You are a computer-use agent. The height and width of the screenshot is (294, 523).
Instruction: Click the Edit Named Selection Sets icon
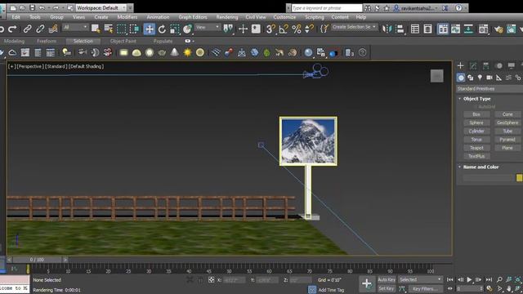pos(324,29)
